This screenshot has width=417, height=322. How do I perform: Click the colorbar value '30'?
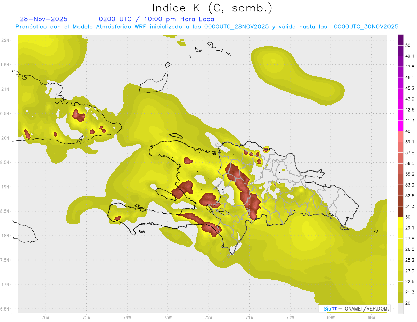(408, 217)
